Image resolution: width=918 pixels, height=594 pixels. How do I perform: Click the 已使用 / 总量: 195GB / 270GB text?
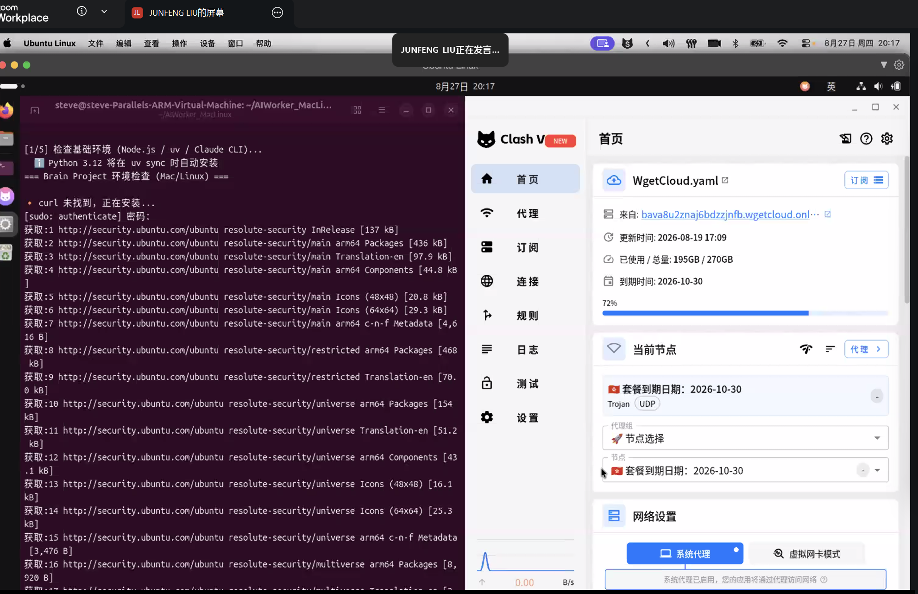coord(676,259)
